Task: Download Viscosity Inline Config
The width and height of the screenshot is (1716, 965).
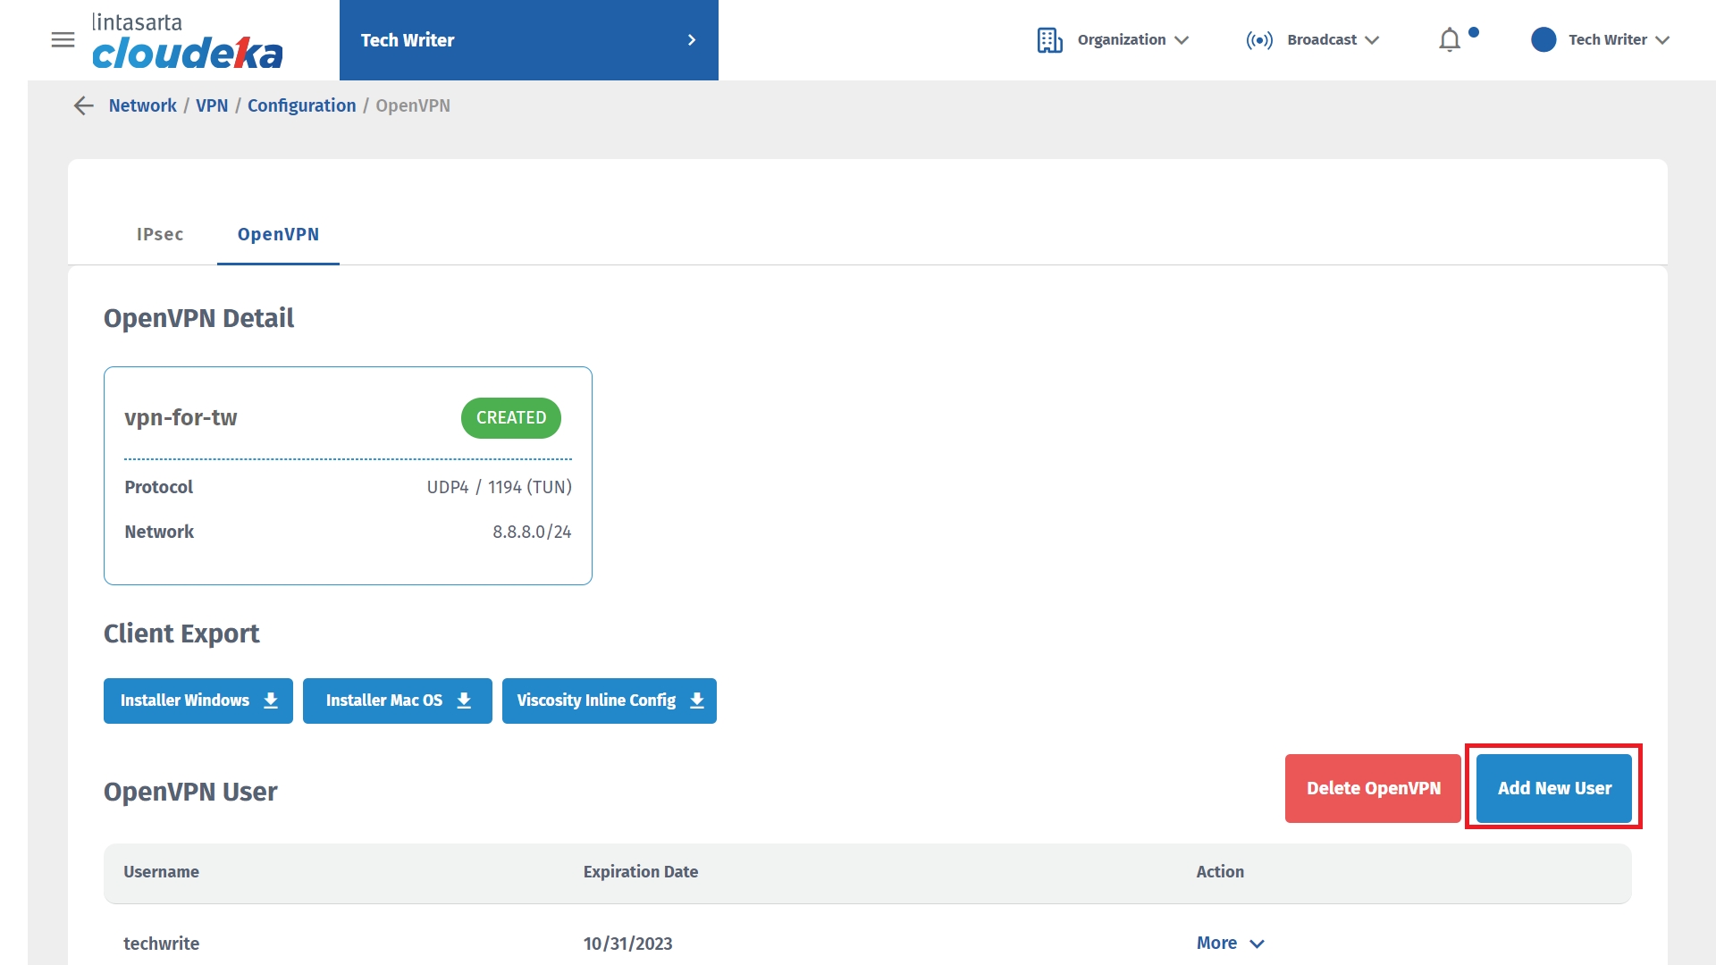Action: pos(610,701)
